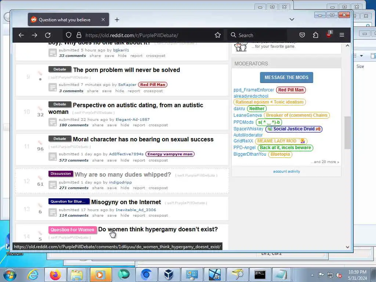Open 'Do women think hypergamy doesn't exist?' post

(158, 229)
